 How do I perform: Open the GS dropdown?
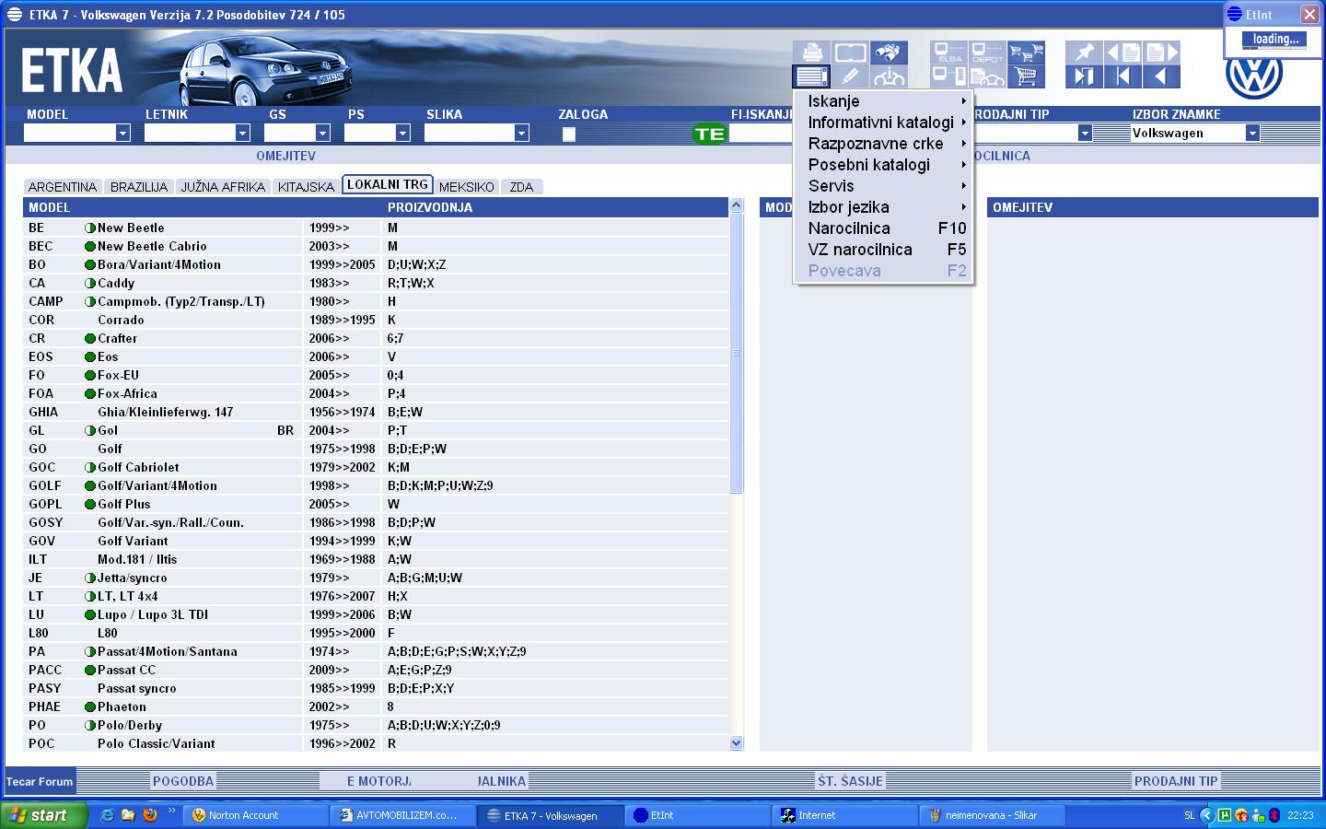(x=322, y=134)
